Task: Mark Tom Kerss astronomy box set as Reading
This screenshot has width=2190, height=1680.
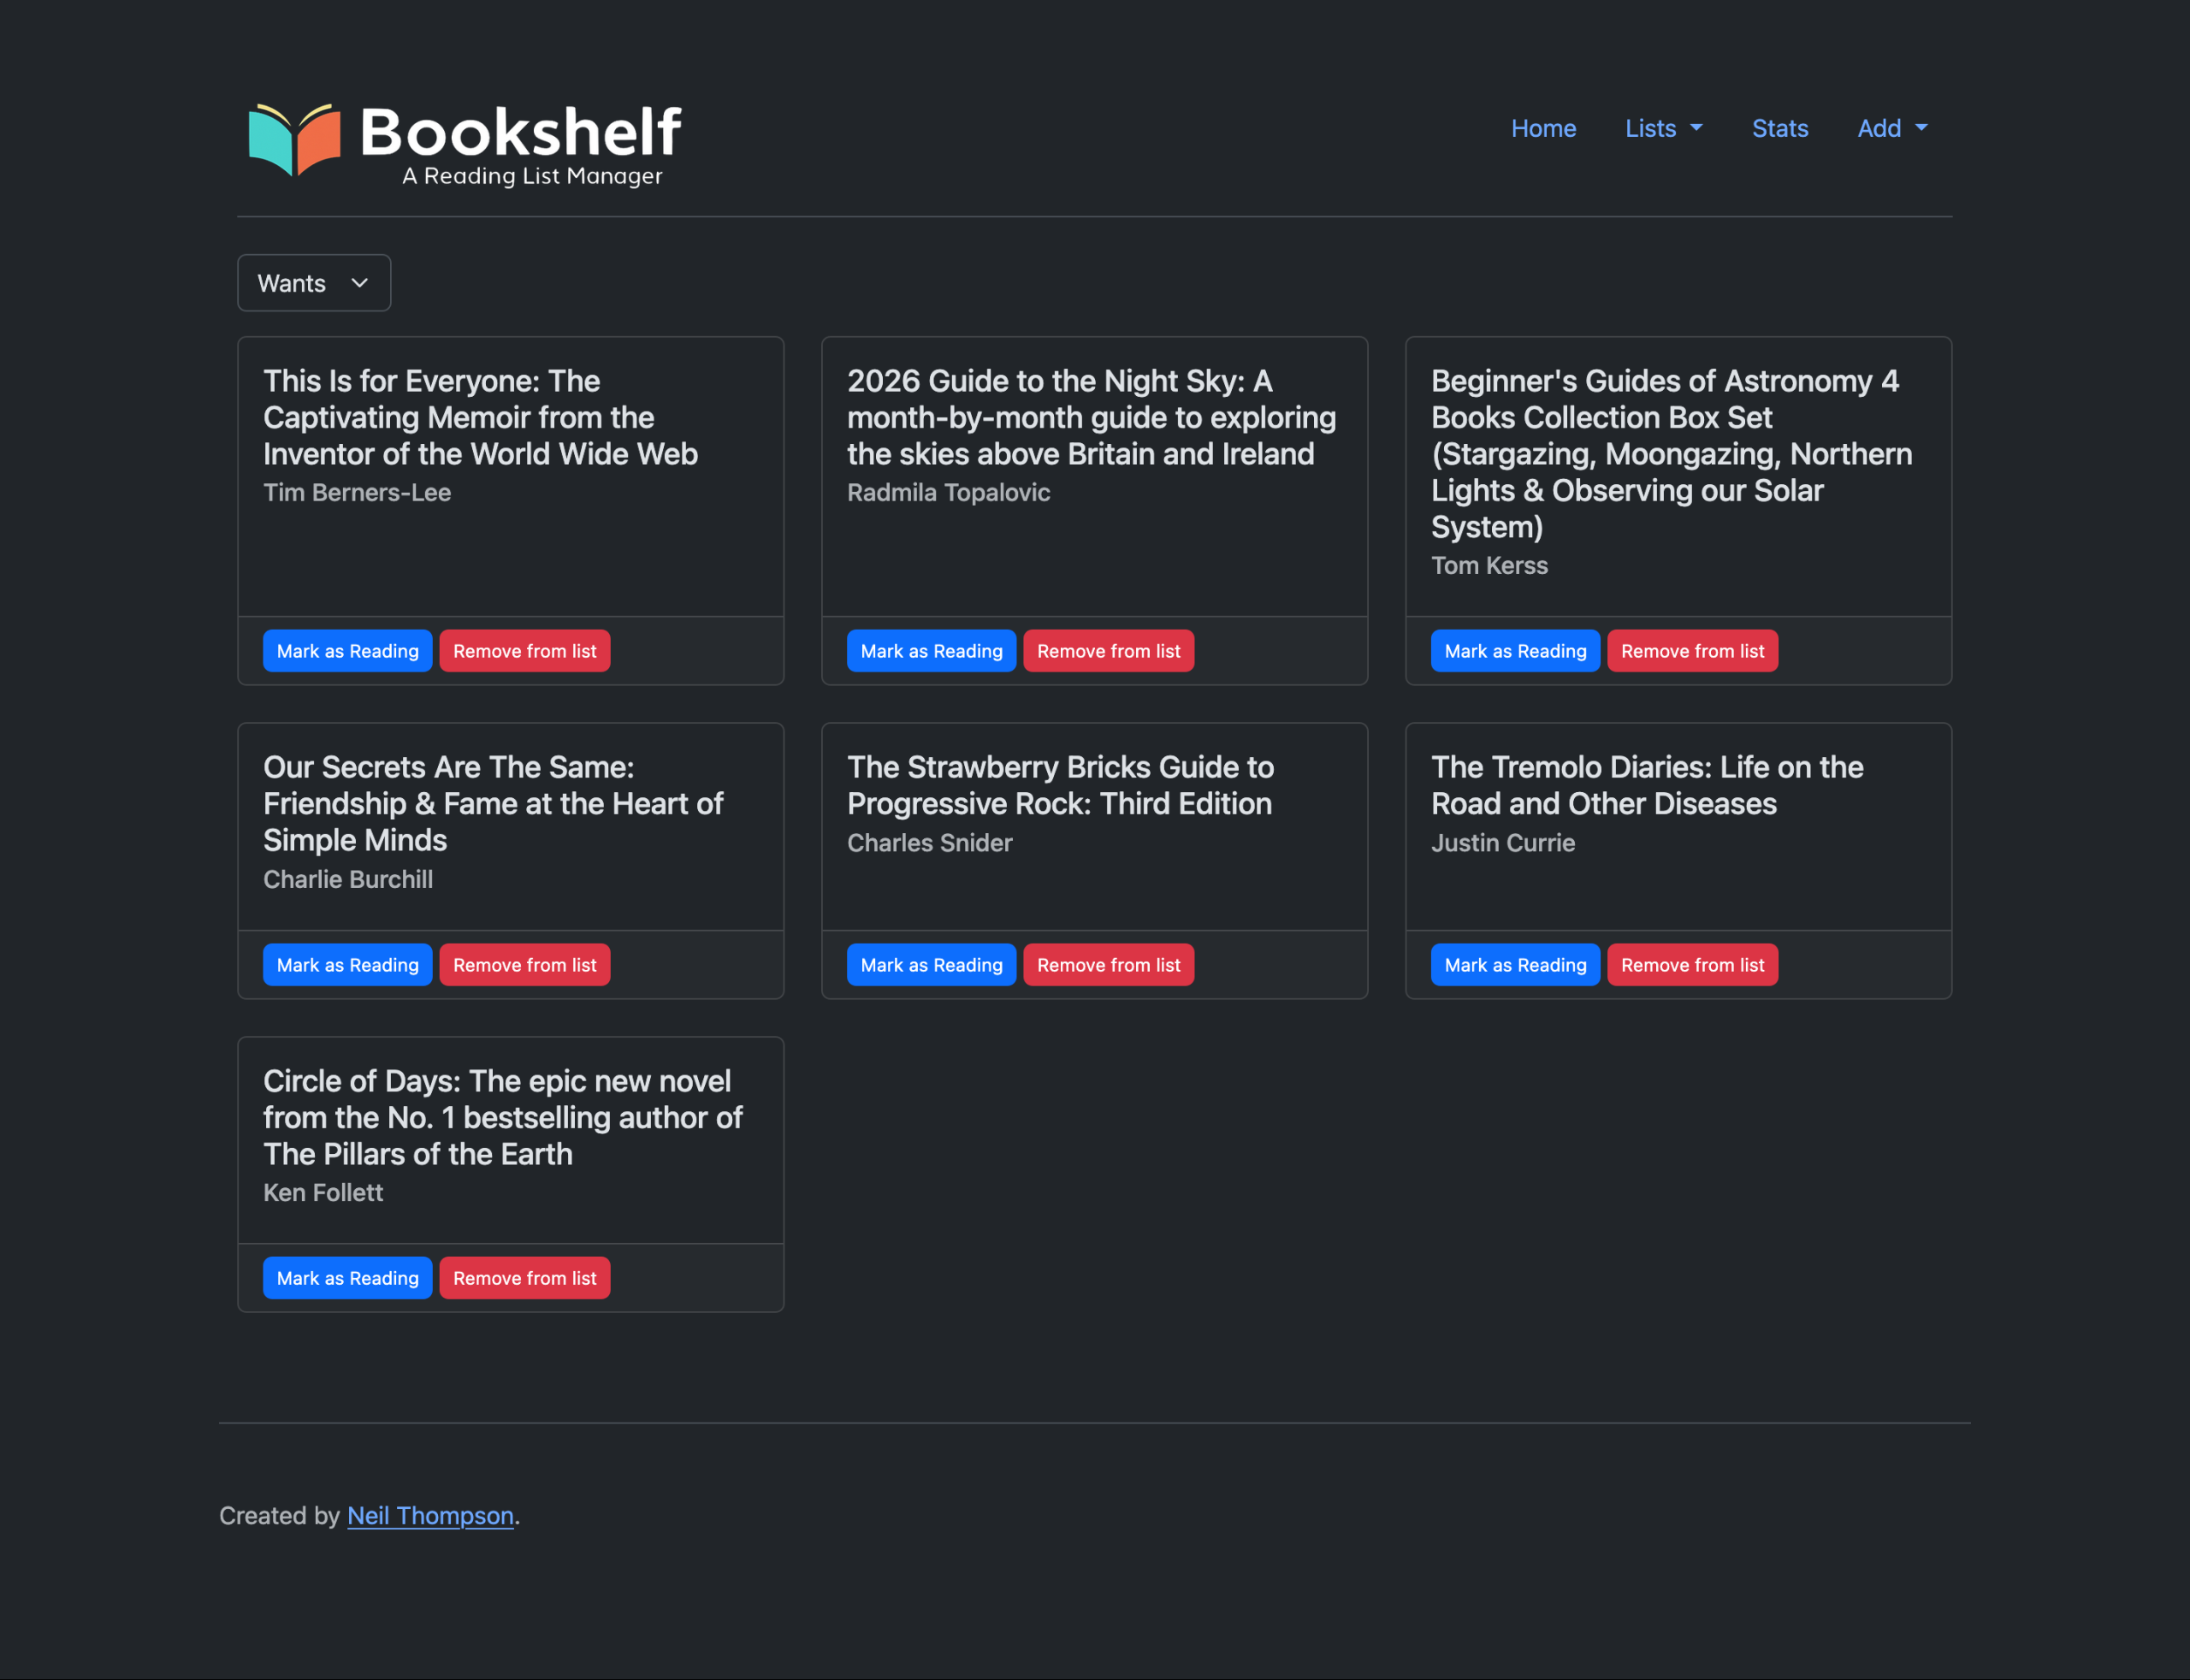Action: click(1514, 651)
